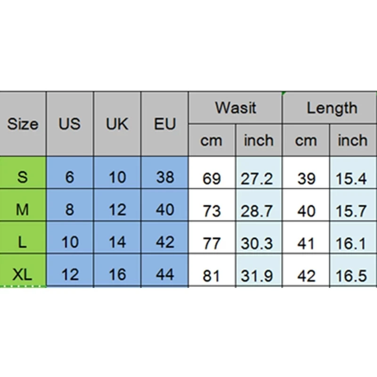The height and width of the screenshot is (377, 377).
Task: Select the Length header cell
Action: pyautogui.click(x=332, y=108)
